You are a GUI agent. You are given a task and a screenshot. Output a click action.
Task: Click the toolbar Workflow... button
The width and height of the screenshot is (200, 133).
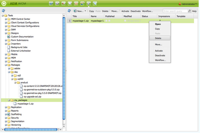pyautogui.click(x=147, y=11)
